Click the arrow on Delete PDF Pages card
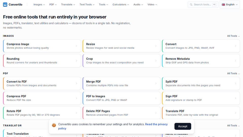This screenshot has height=137, width=243. point(156,113)
